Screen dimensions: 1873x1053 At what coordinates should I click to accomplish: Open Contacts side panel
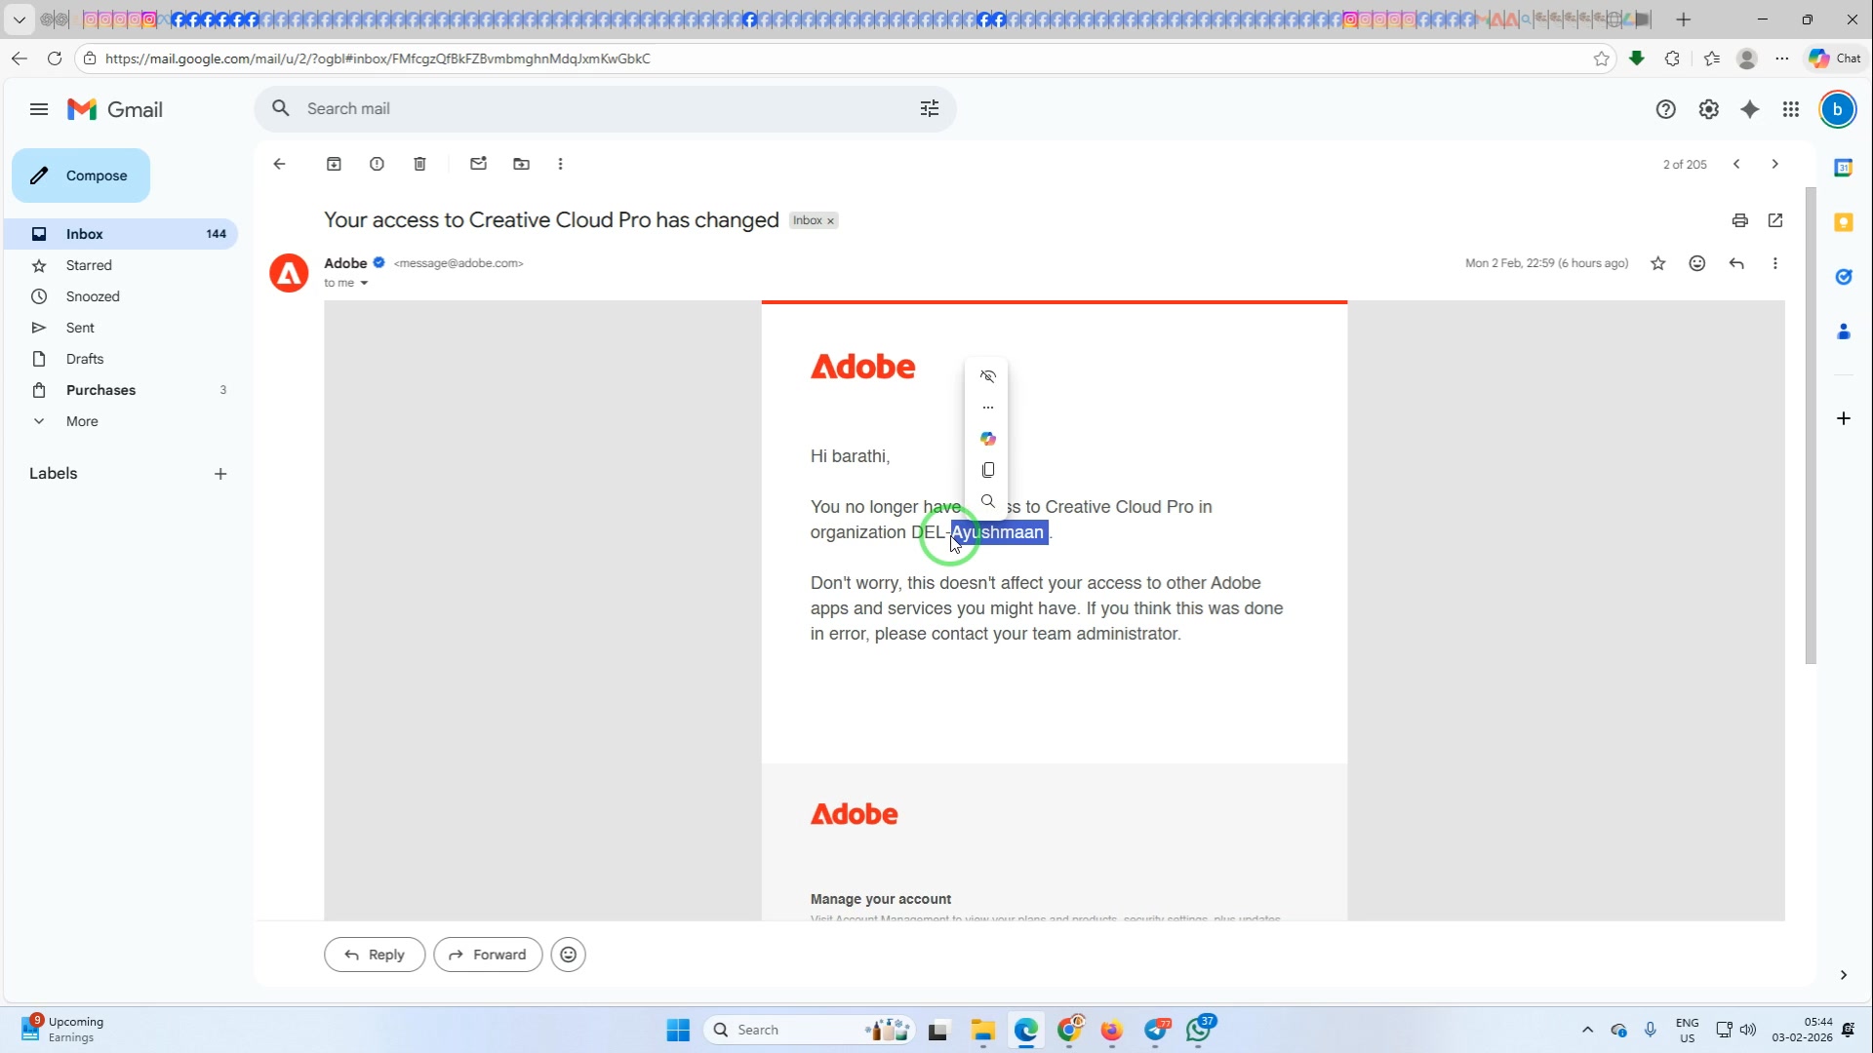(1843, 331)
